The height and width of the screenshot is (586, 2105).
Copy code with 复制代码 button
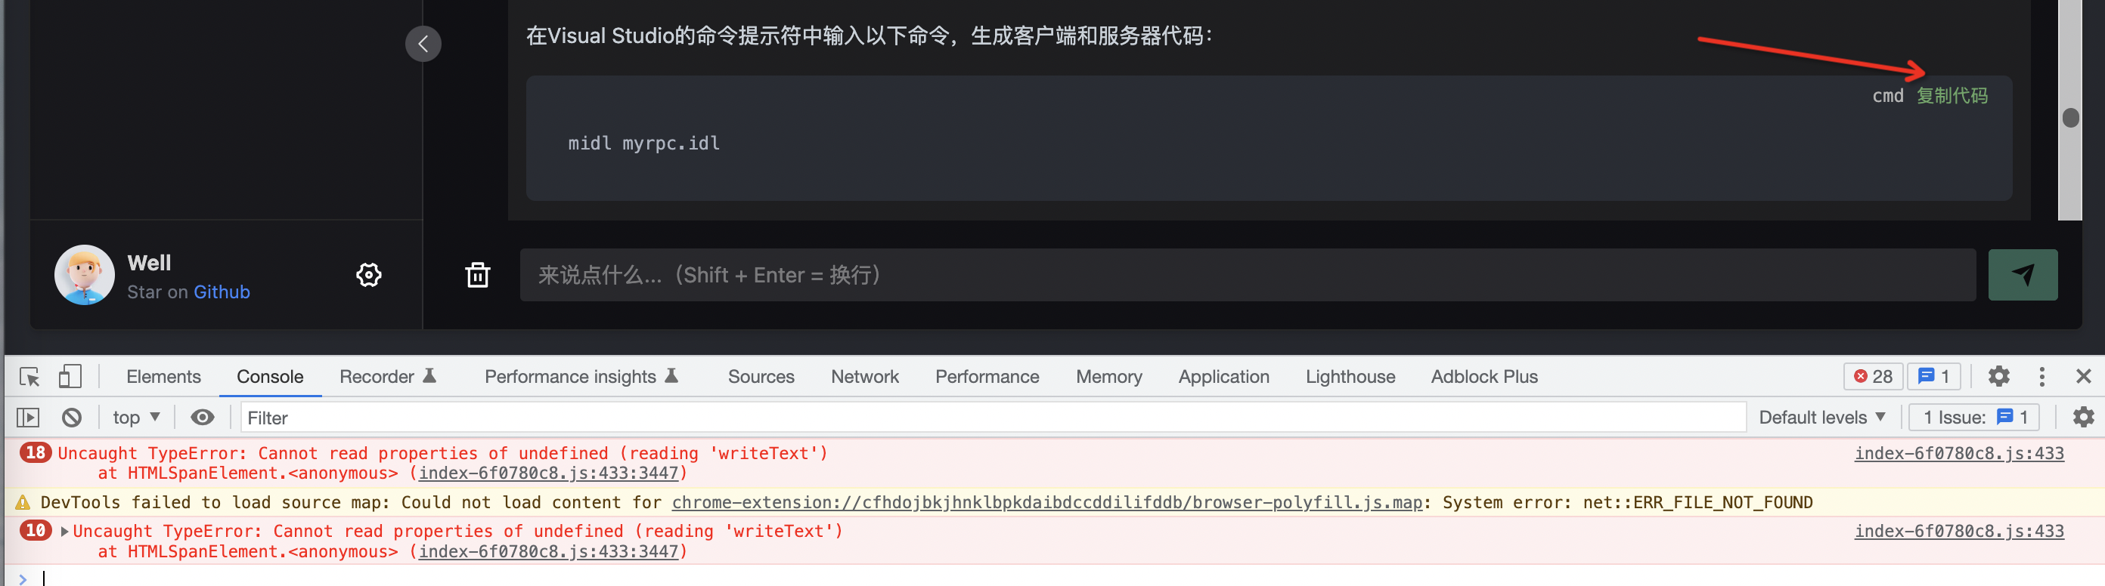point(1952,95)
